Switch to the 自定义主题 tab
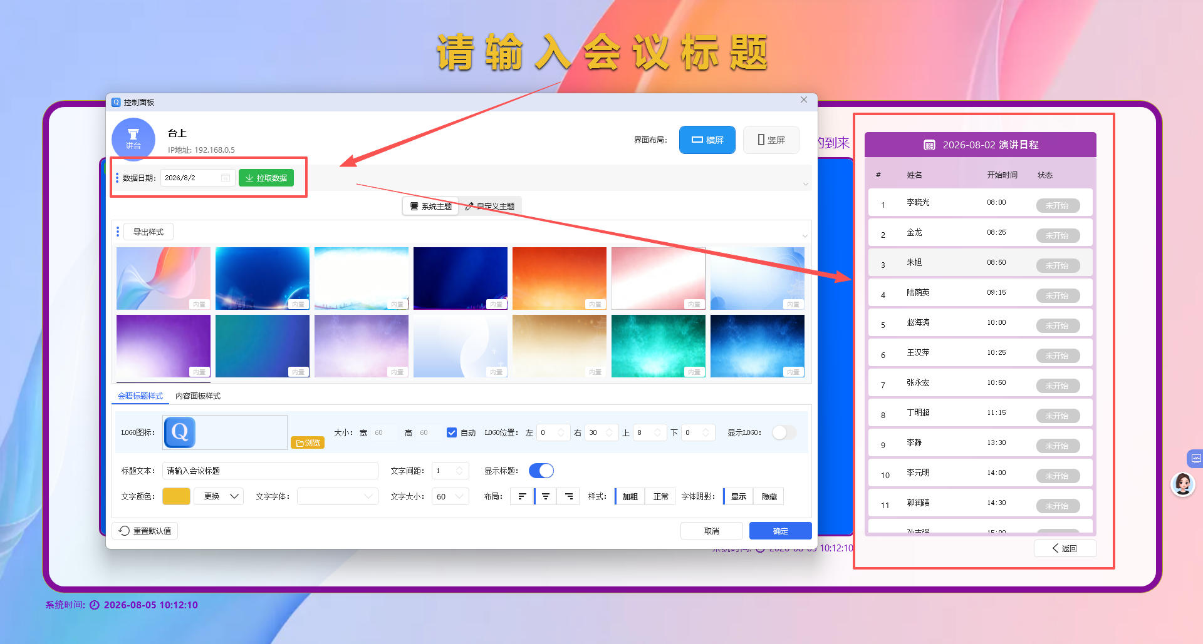 point(489,207)
